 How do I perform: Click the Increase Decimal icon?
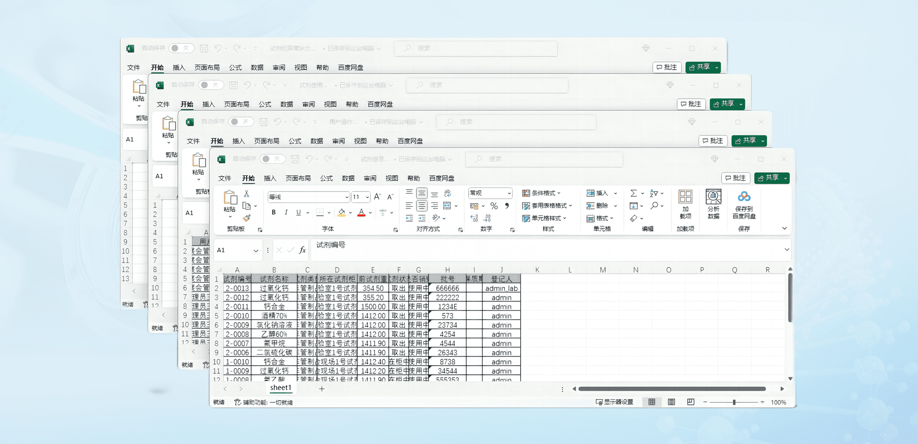click(474, 218)
